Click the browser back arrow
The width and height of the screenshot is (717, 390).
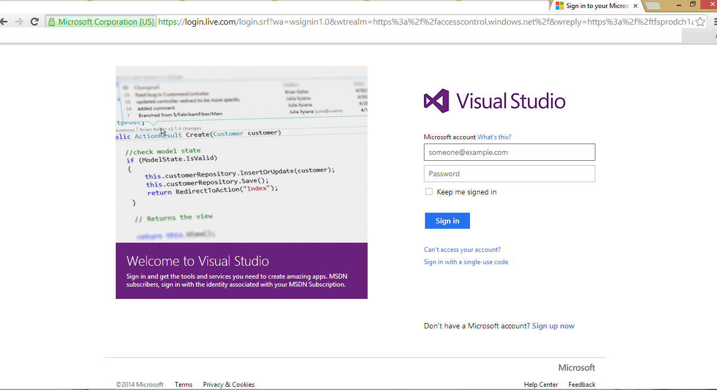click(4, 21)
